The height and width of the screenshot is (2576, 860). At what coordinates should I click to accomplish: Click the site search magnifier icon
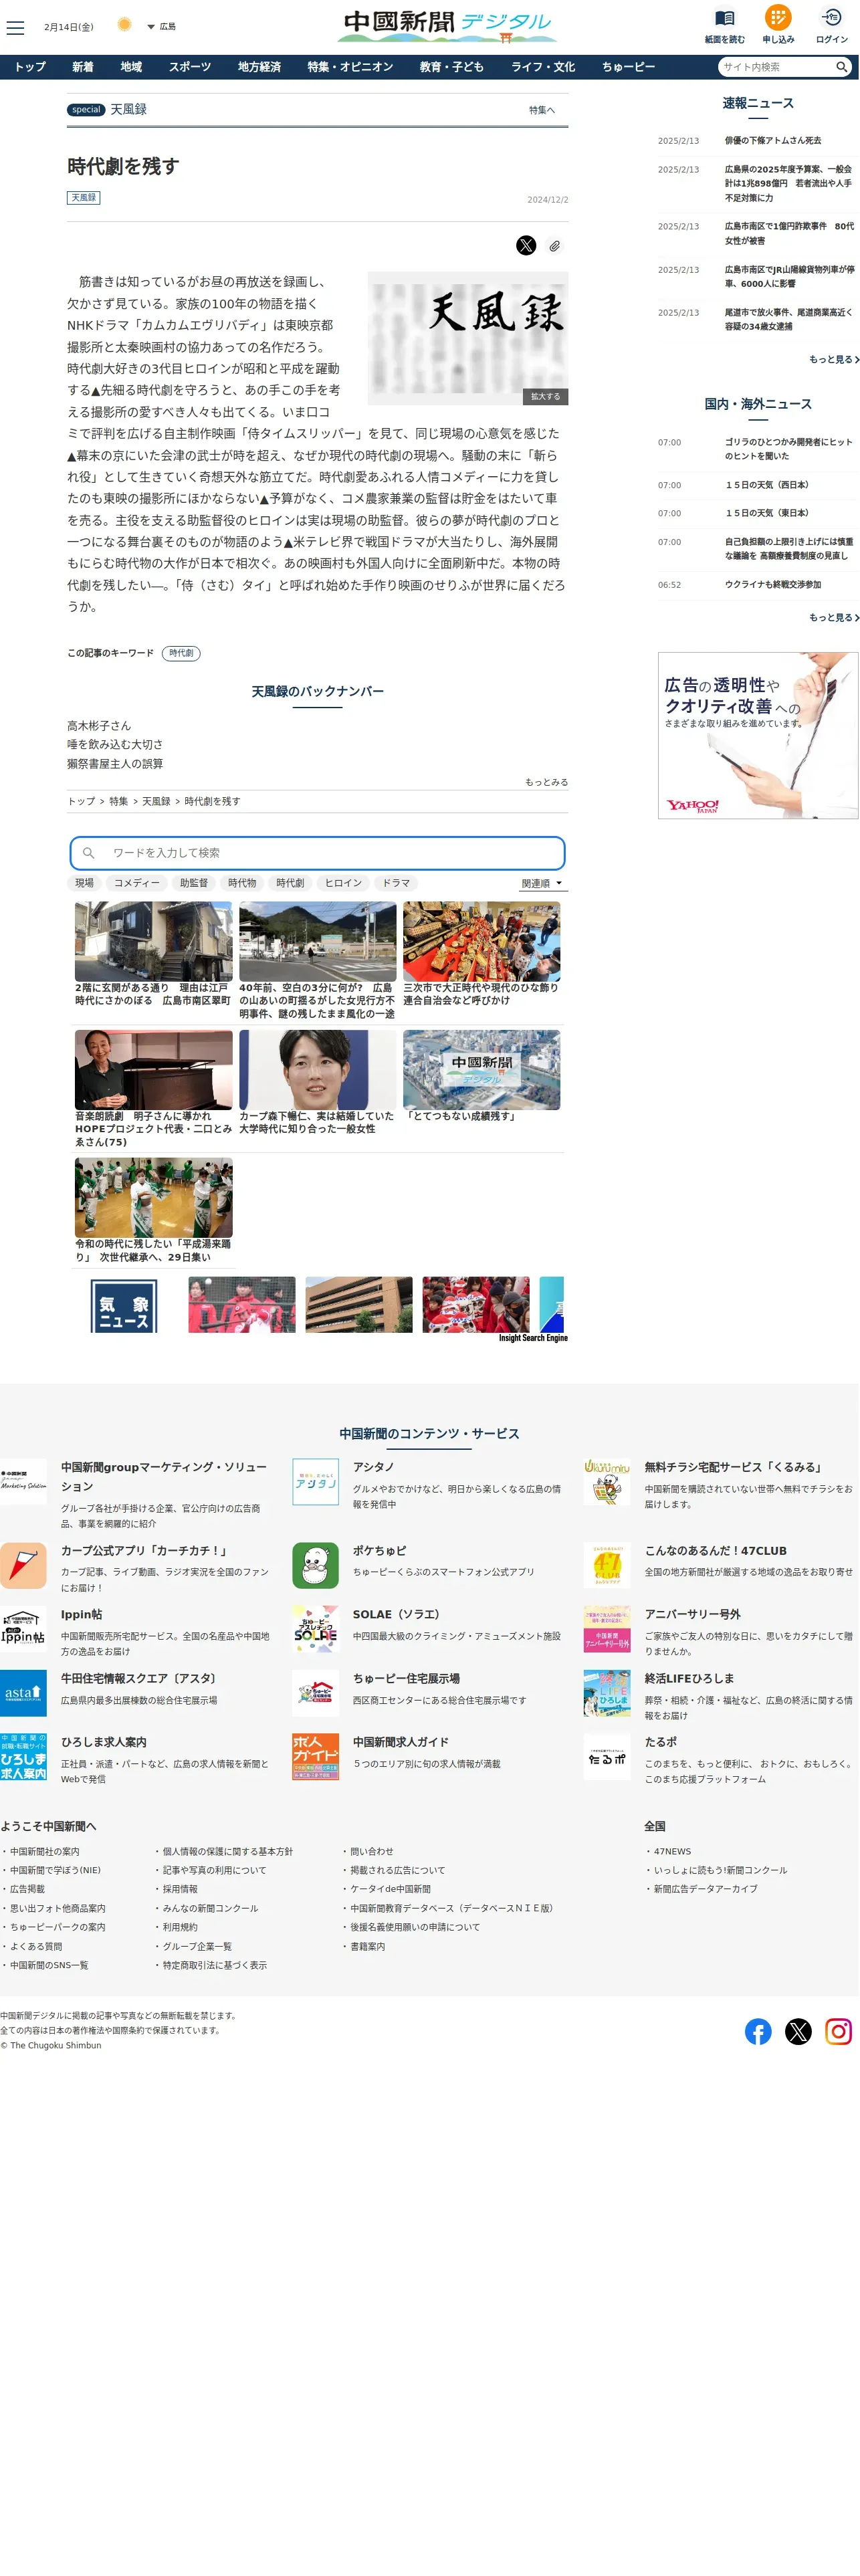coord(842,67)
